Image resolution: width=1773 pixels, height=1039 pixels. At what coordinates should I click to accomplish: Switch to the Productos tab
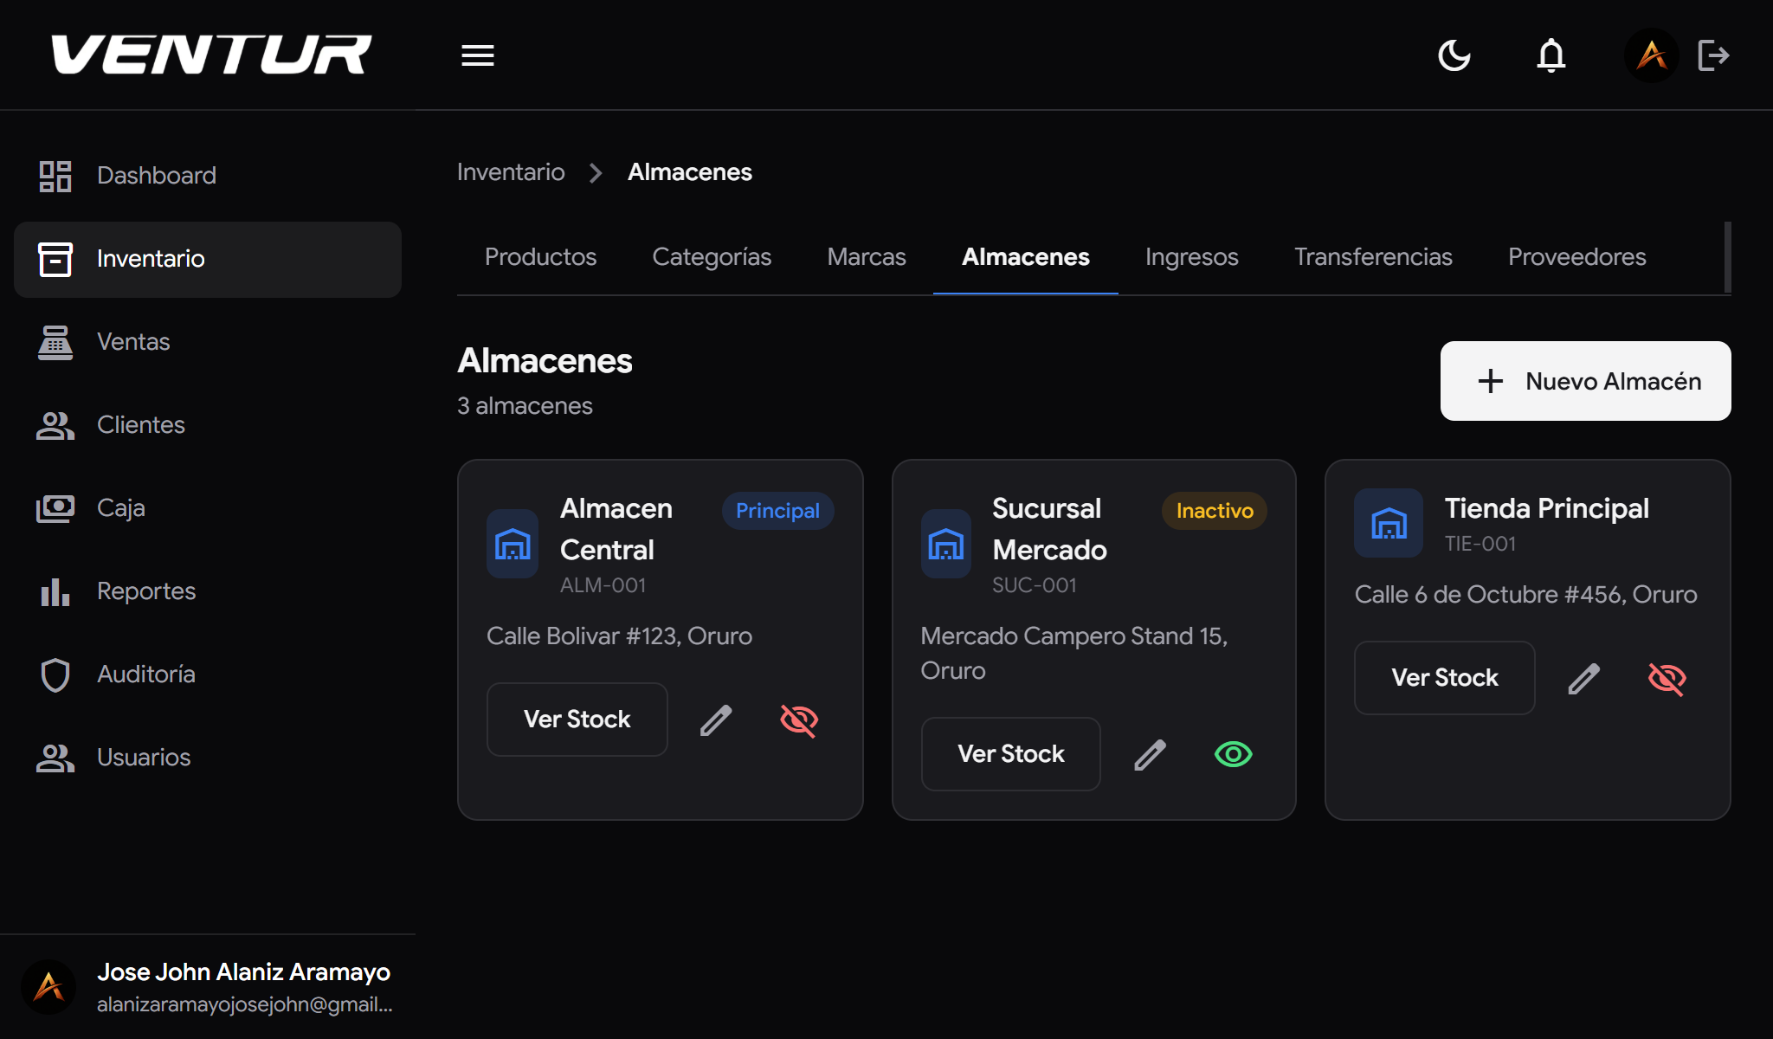[540, 257]
